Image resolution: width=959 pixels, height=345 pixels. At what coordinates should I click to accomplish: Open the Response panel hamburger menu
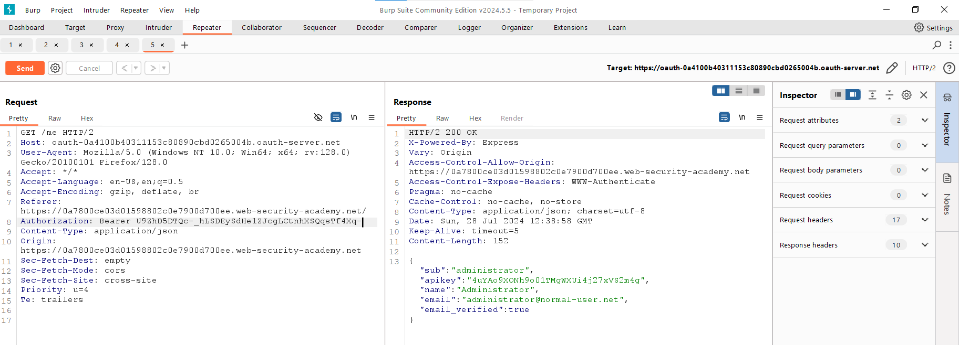click(760, 117)
